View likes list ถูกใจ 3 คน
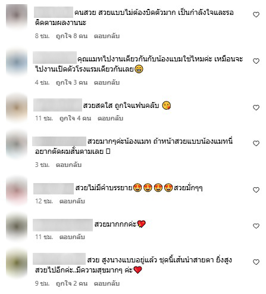The width and height of the screenshot is (266, 294). [71, 82]
